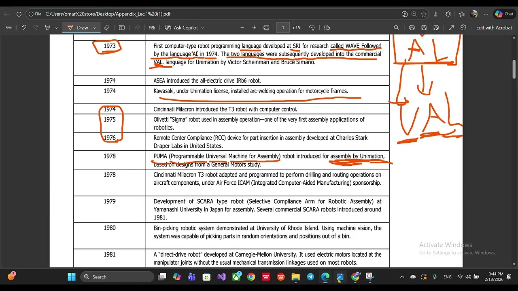The height and width of the screenshot is (291, 518).
Task: Click the taskbar Search box
Action: [117, 277]
